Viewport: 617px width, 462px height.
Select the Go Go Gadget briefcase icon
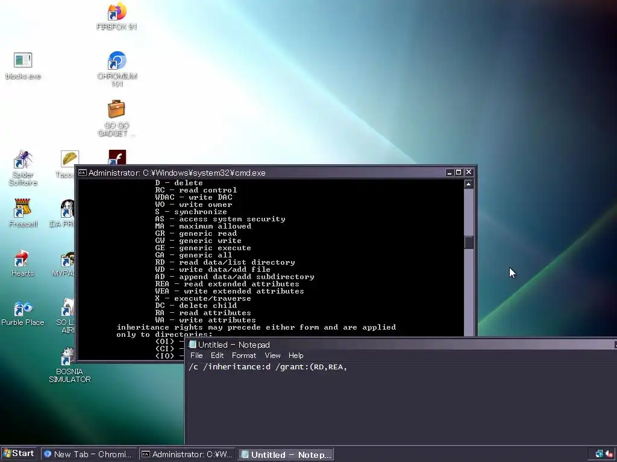coord(116,118)
